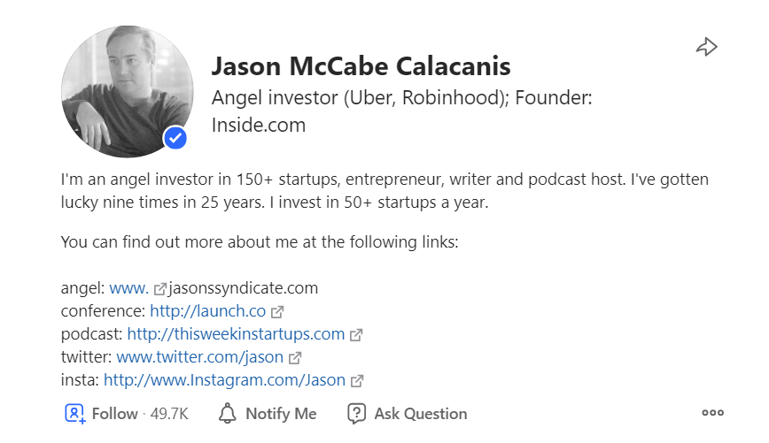Enable Notify Me notifications
This screenshot has height=443, width=769.
point(280,413)
